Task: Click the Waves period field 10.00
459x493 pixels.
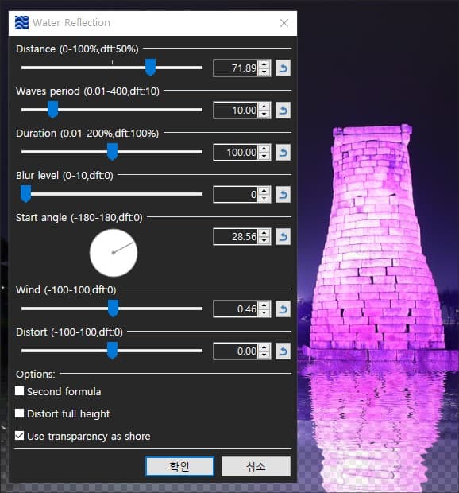Action: [236, 110]
